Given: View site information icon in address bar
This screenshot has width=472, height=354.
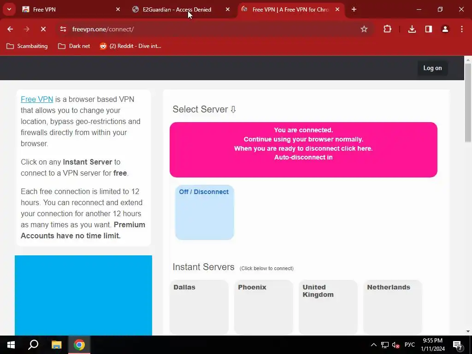Looking at the screenshot, I should pos(63,29).
